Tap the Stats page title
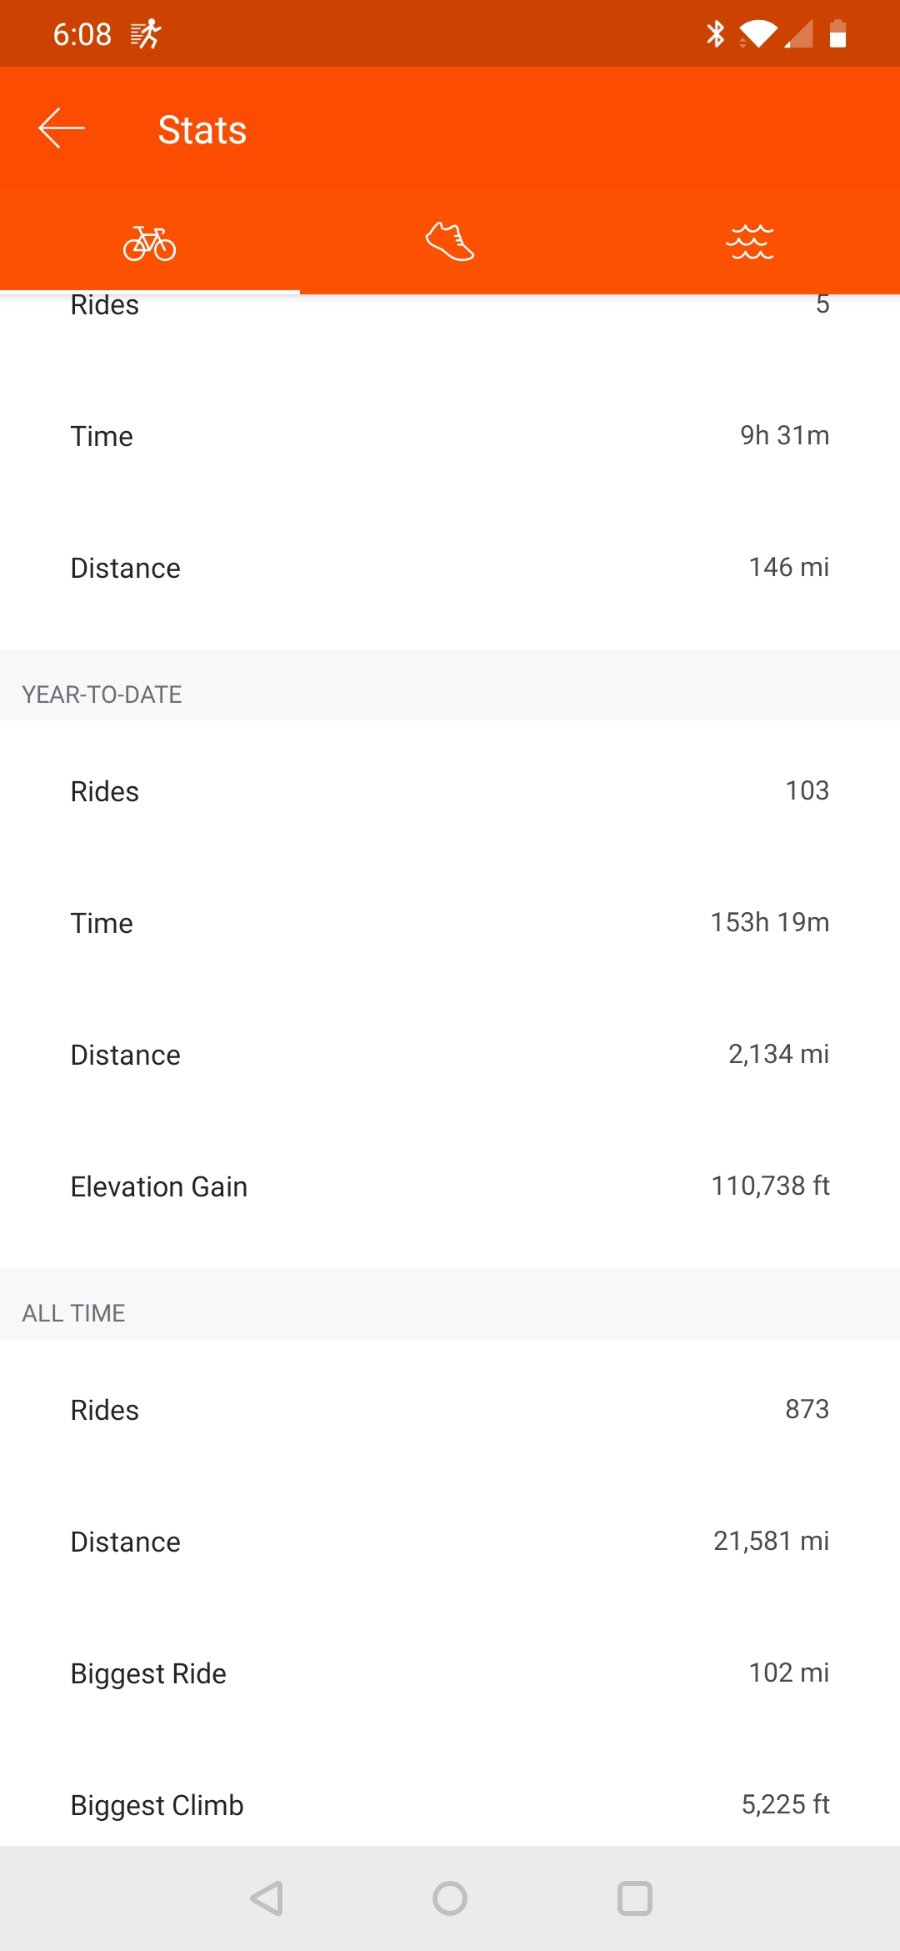 (202, 130)
